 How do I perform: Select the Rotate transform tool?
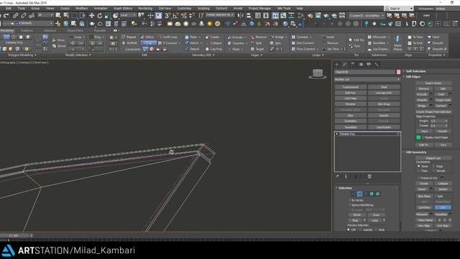point(100,16)
